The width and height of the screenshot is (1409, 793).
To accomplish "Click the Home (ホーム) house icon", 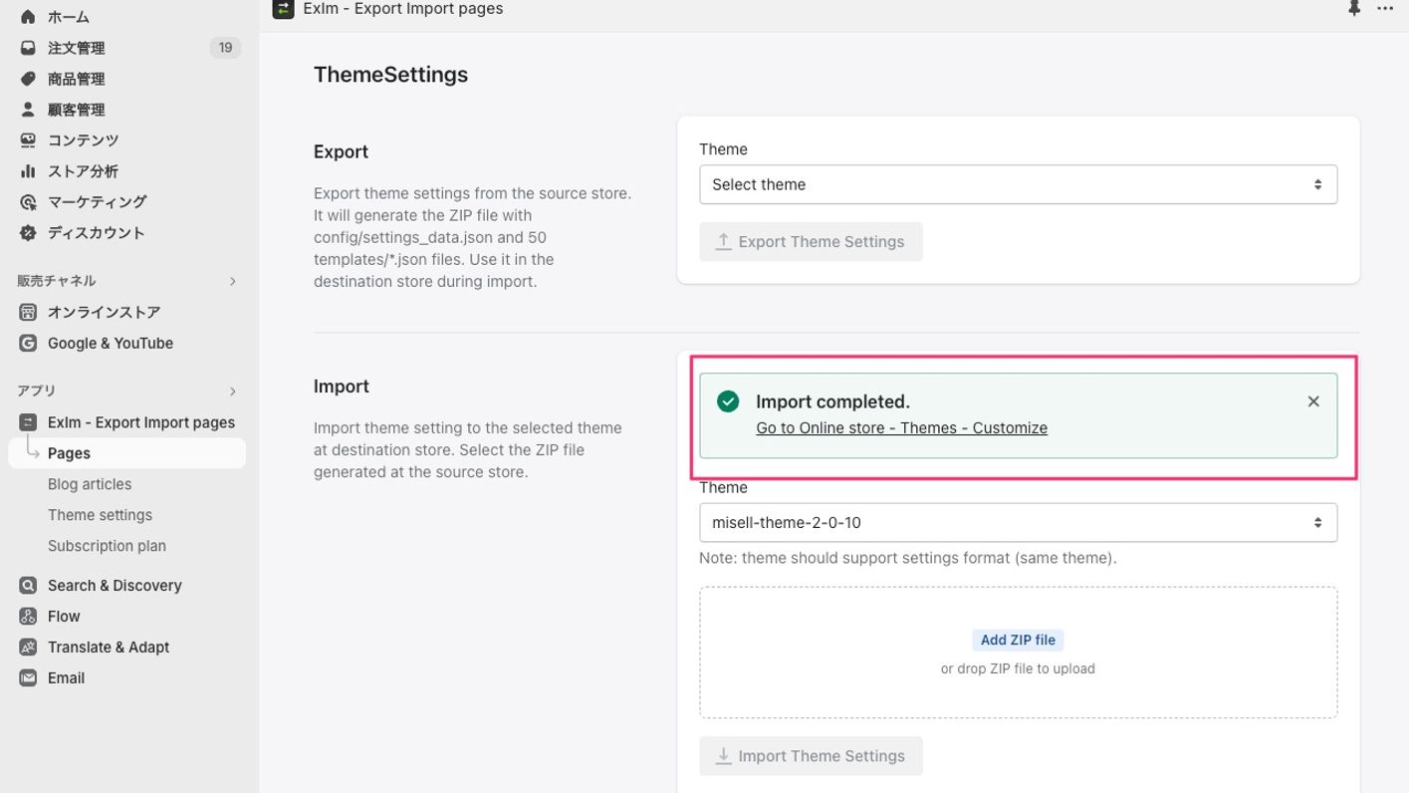I will [x=28, y=17].
